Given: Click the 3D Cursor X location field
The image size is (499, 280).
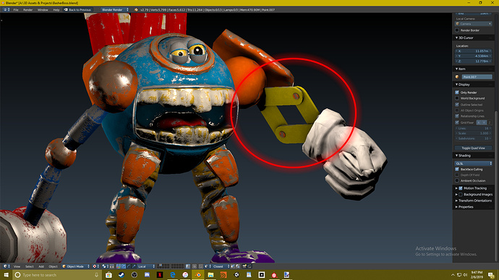Looking at the screenshot, I should tap(474, 51).
